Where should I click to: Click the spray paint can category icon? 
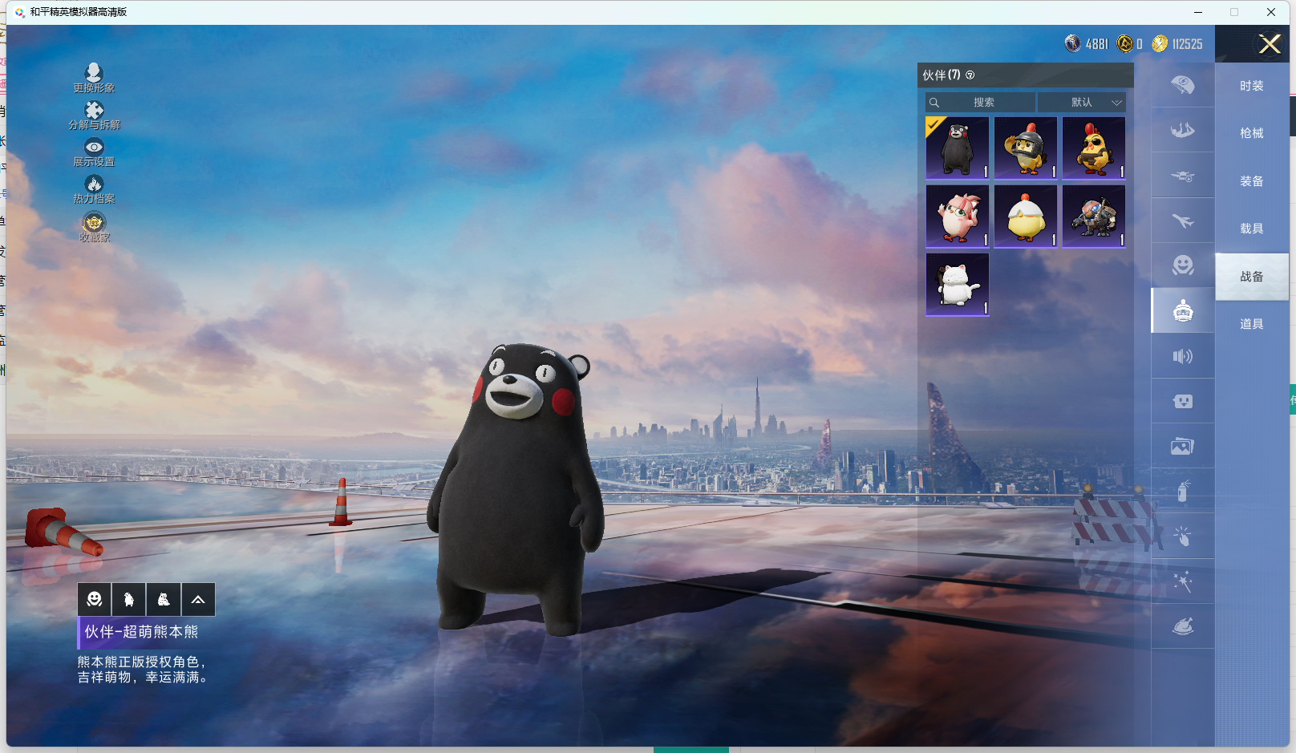pos(1182,491)
